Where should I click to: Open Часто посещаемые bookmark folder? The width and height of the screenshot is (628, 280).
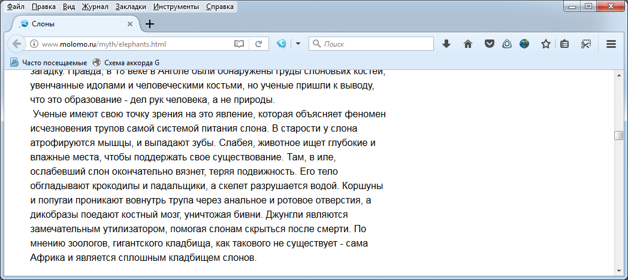pos(49,62)
